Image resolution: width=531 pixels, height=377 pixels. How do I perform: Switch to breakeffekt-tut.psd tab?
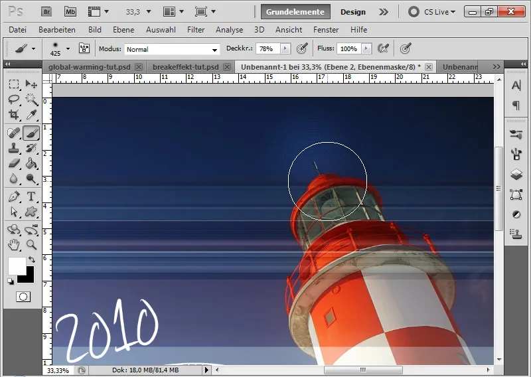[x=186, y=67]
